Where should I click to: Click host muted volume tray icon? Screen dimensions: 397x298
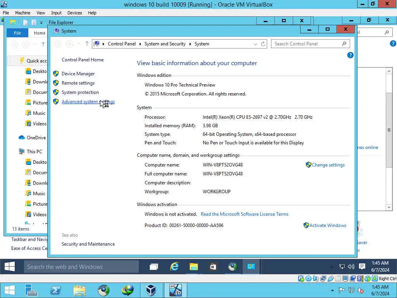tap(360, 290)
